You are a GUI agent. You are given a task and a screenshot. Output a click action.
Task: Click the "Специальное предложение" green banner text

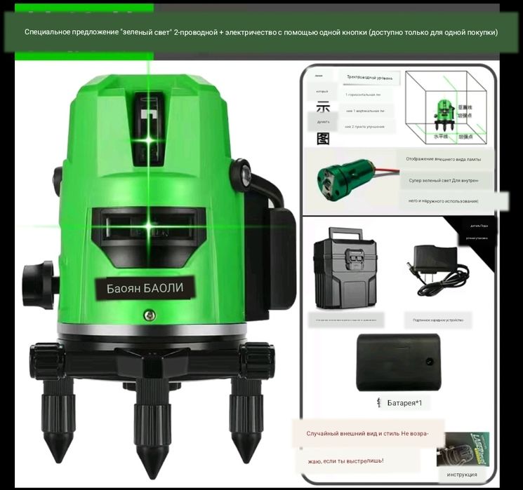tap(261, 32)
